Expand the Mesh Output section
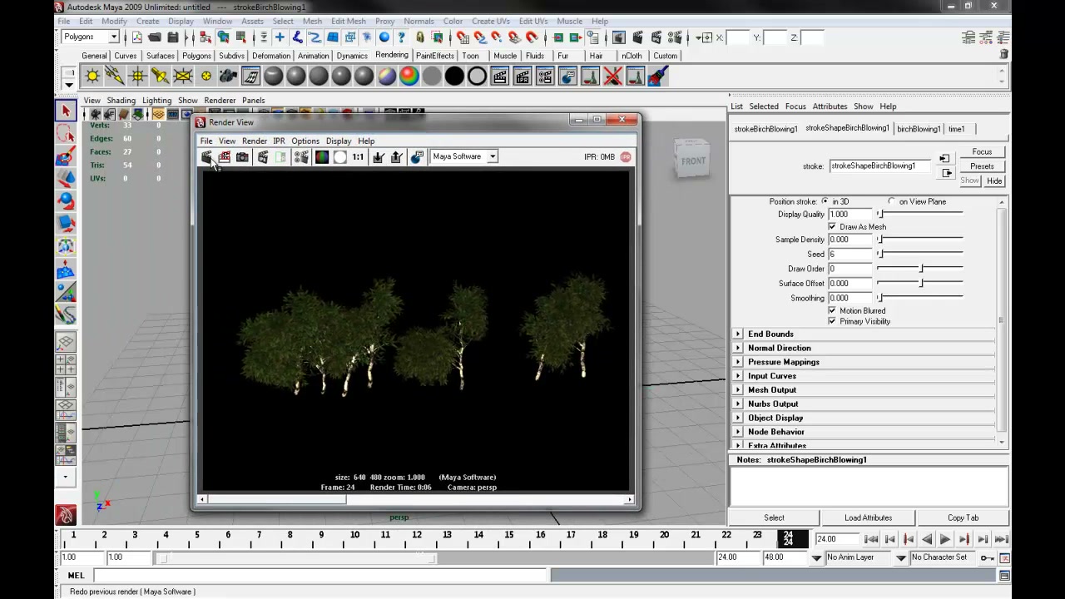 coord(738,389)
